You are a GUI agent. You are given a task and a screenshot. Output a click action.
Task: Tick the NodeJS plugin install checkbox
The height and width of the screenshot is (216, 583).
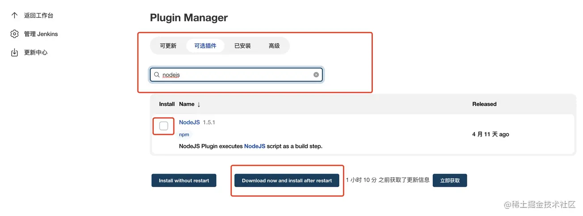point(164,126)
